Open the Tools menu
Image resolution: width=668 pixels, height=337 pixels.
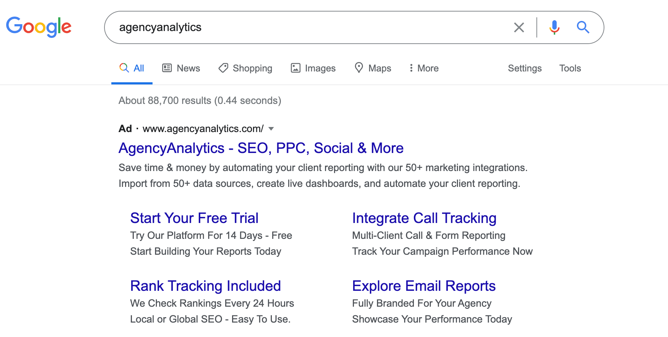(570, 68)
